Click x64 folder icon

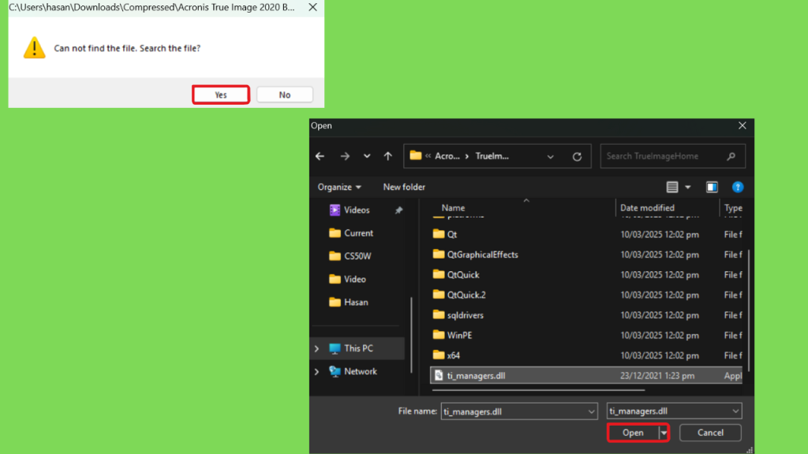point(439,355)
